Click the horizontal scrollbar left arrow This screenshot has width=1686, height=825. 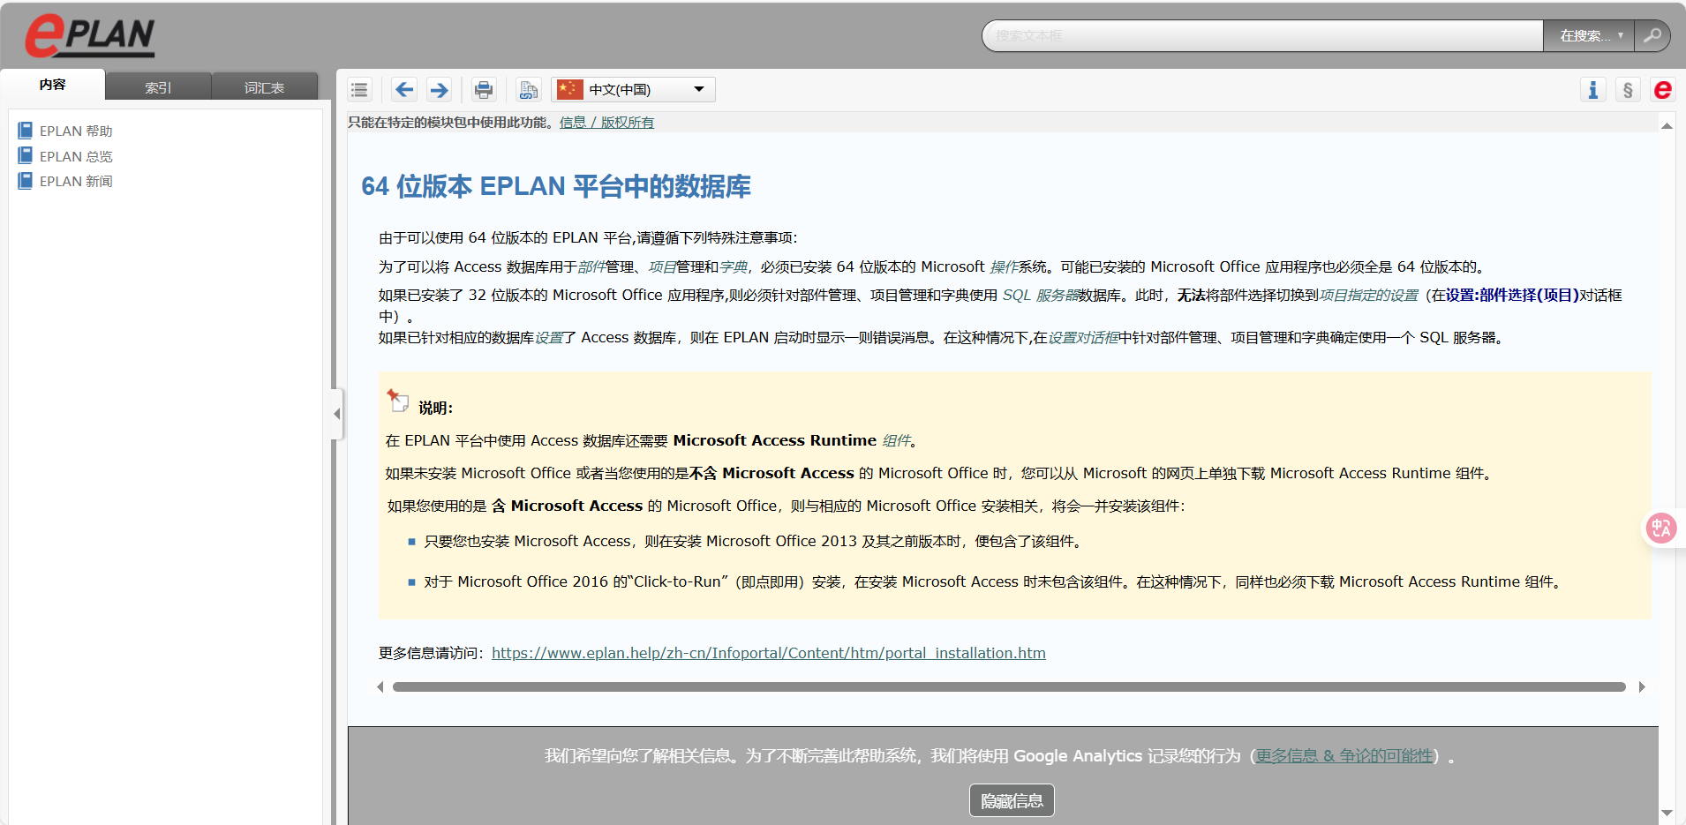(380, 686)
